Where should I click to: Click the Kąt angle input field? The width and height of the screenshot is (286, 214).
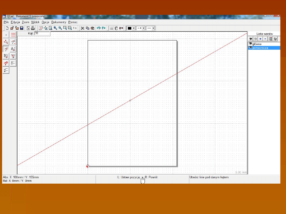42,34
